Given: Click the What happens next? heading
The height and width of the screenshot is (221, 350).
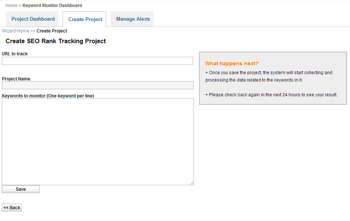Looking at the screenshot, I should coord(232,64).
